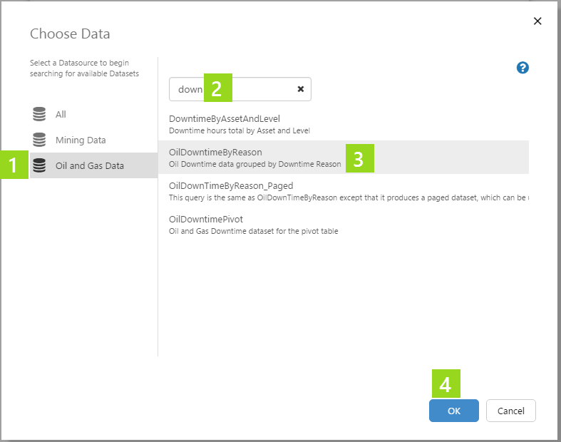Click the database icon beside Oil and Gas Data
The image size is (561, 442).
coord(39,165)
